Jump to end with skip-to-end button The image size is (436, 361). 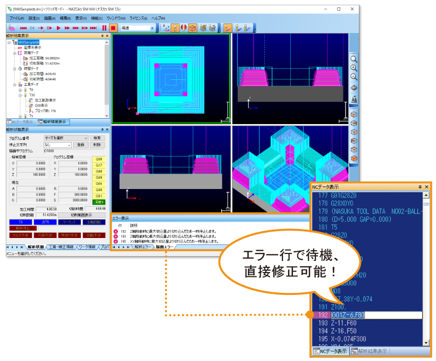click(94, 28)
